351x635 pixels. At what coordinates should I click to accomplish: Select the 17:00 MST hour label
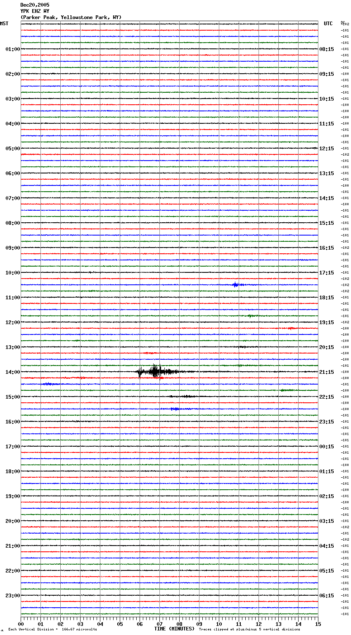tap(13, 447)
